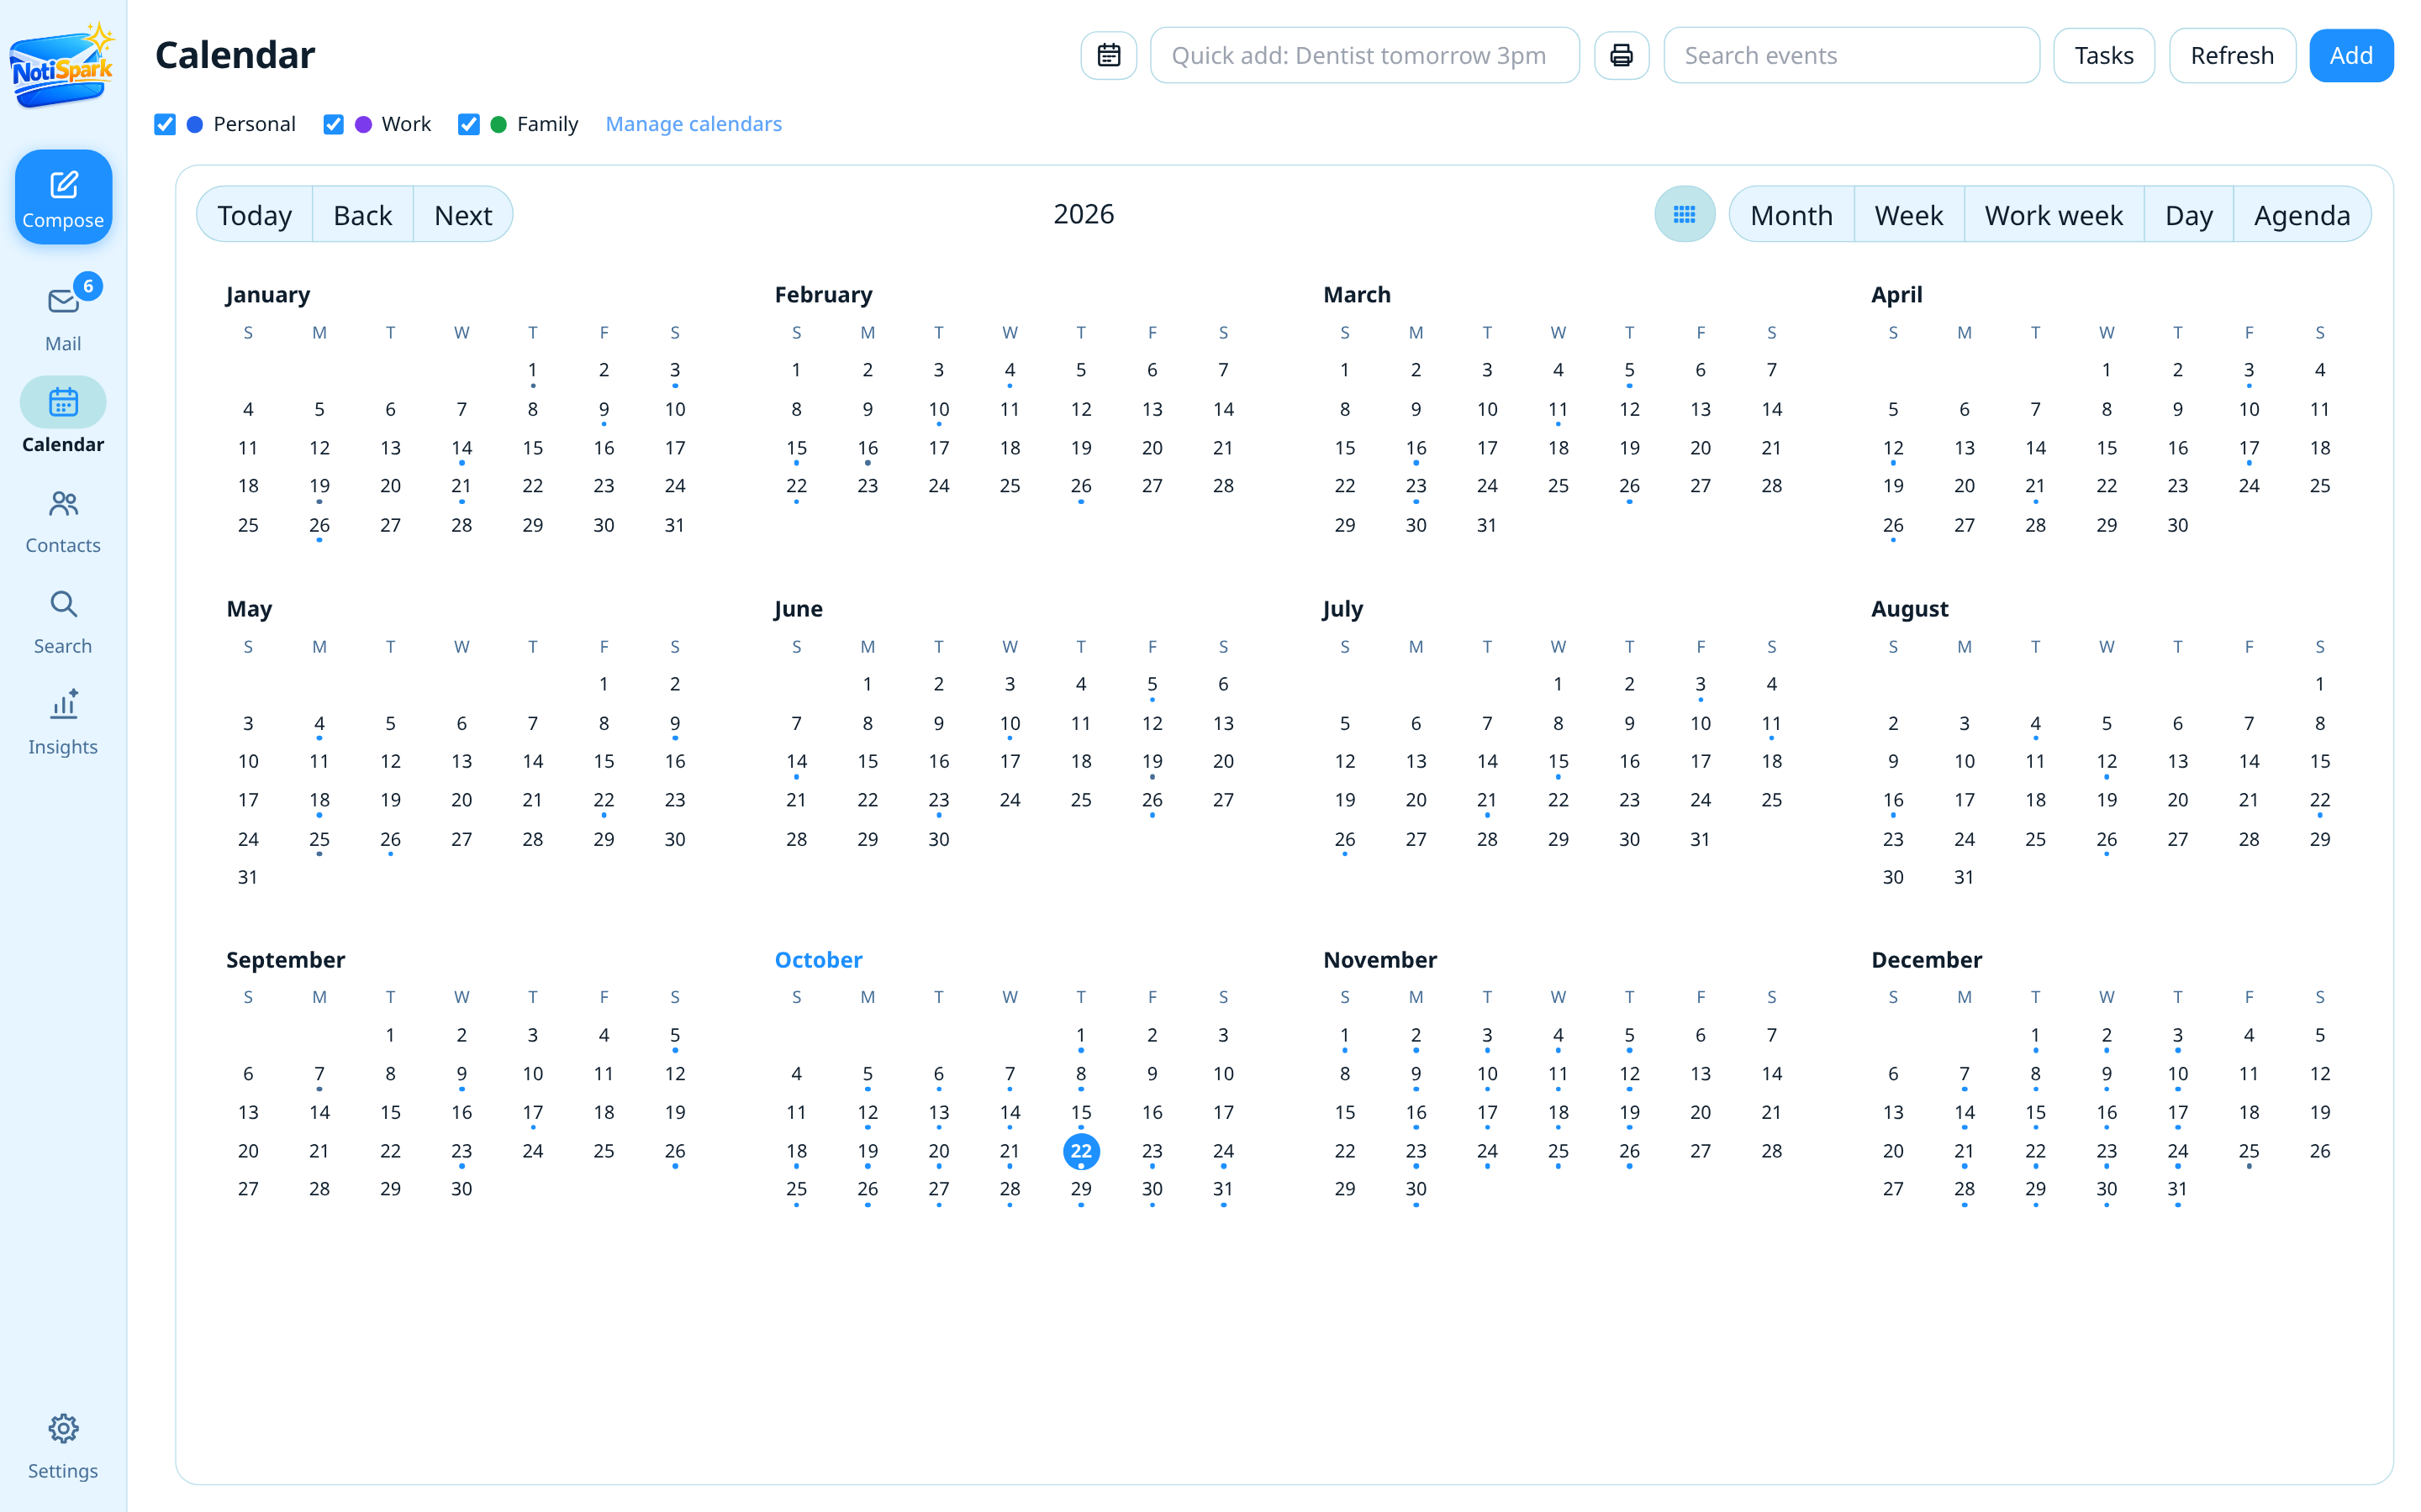
Task: Click the print icon
Action: point(1621,55)
